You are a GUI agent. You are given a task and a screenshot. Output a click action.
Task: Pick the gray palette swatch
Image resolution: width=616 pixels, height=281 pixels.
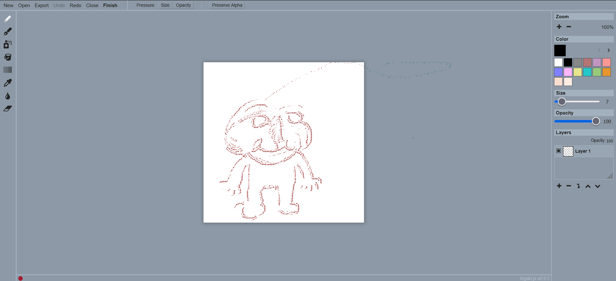pyautogui.click(x=578, y=62)
